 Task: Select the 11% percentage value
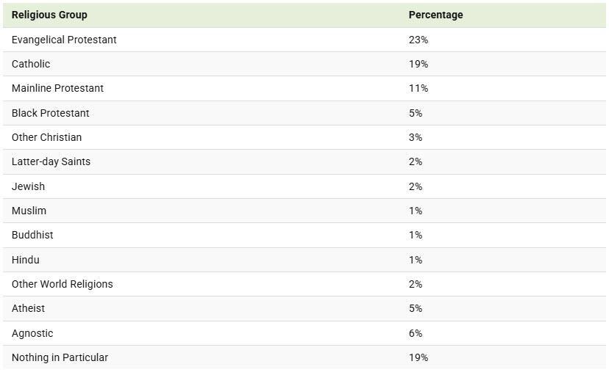pyautogui.click(x=418, y=88)
